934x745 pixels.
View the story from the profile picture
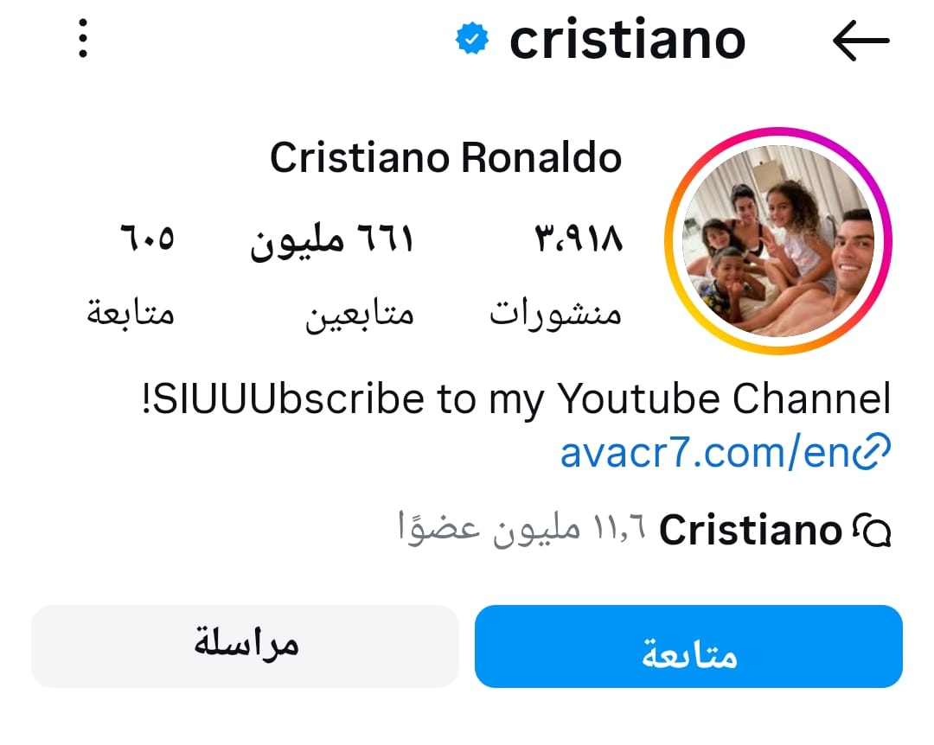click(x=777, y=240)
